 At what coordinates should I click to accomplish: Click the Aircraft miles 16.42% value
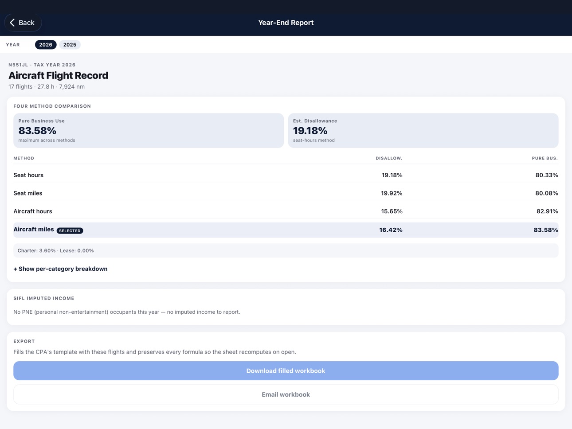[391, 230]
